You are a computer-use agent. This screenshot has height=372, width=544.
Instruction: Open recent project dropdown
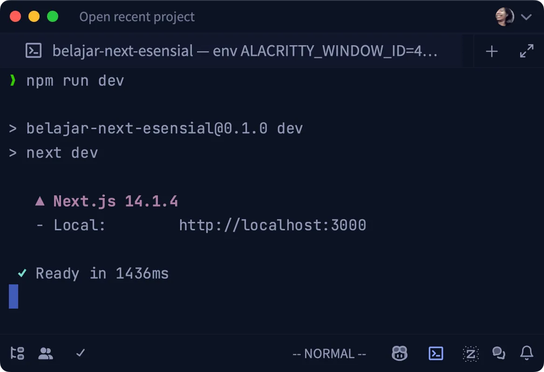136,17
